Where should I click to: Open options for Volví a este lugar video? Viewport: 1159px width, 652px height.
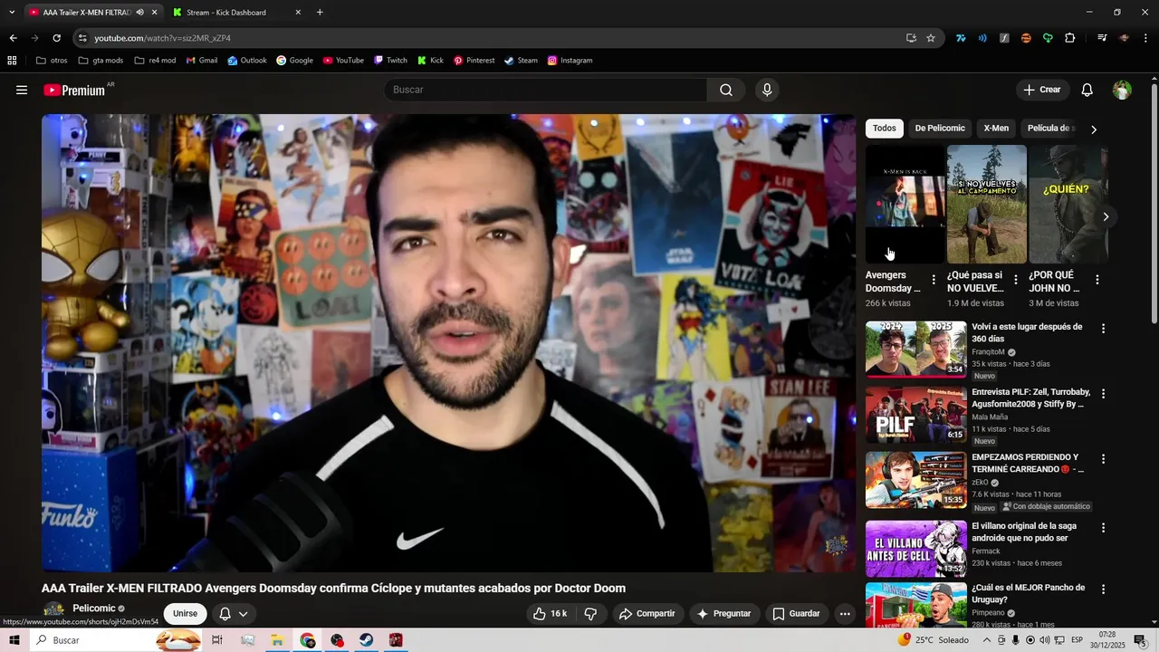tap(1103, 329)
